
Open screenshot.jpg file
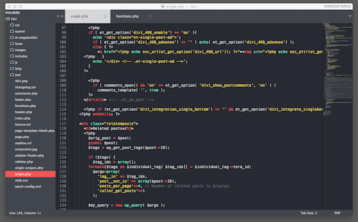coord(26,149)
